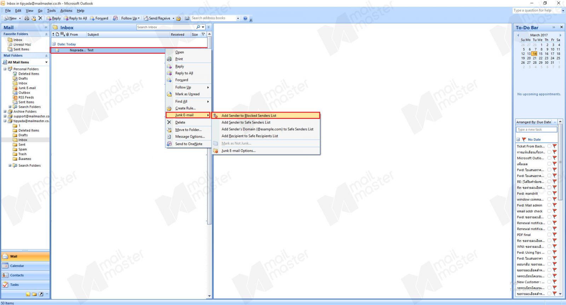Sort by the Received column header
This screenshot has height=305, width=566.
(x=180, y=35)
